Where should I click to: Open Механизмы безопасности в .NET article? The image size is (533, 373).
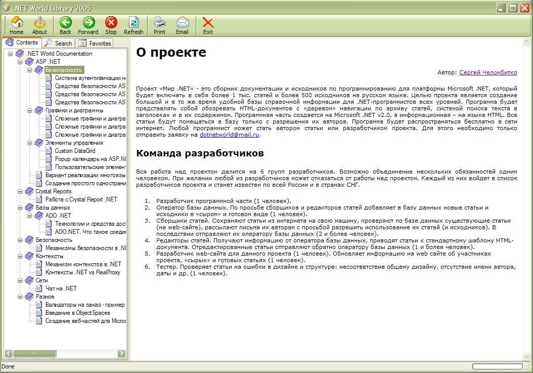pos(85,248)
